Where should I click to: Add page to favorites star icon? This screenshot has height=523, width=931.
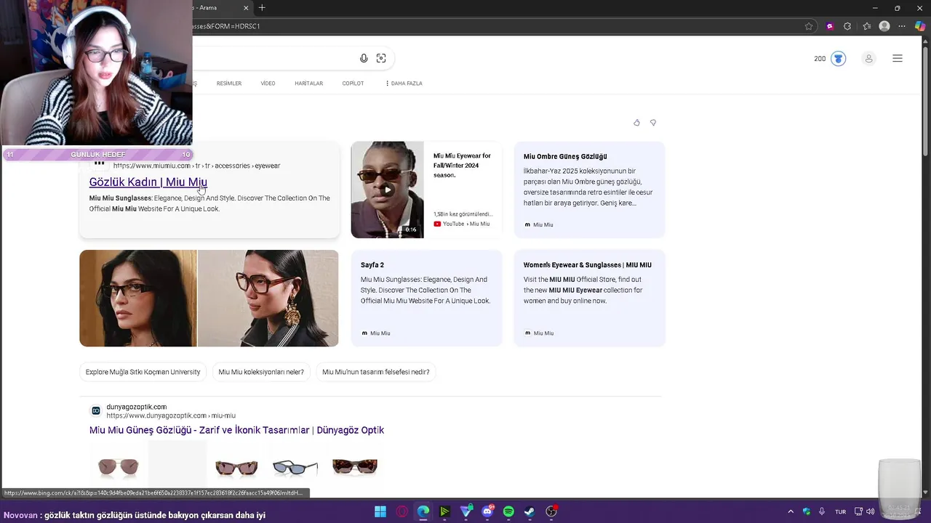tap(809, 26)
